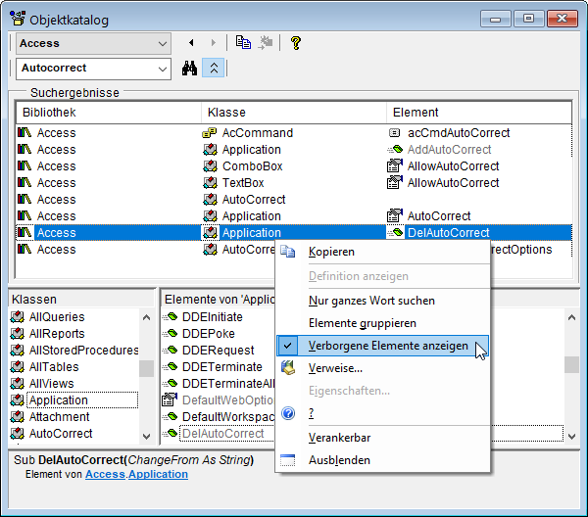Click the copy to clipboard toolbar icon

[x=243, y=43]
